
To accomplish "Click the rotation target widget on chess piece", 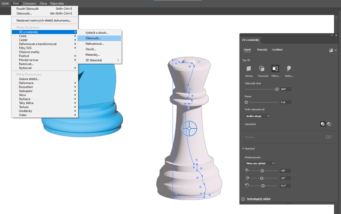I will pyautogui.click(x=189, y=128).
